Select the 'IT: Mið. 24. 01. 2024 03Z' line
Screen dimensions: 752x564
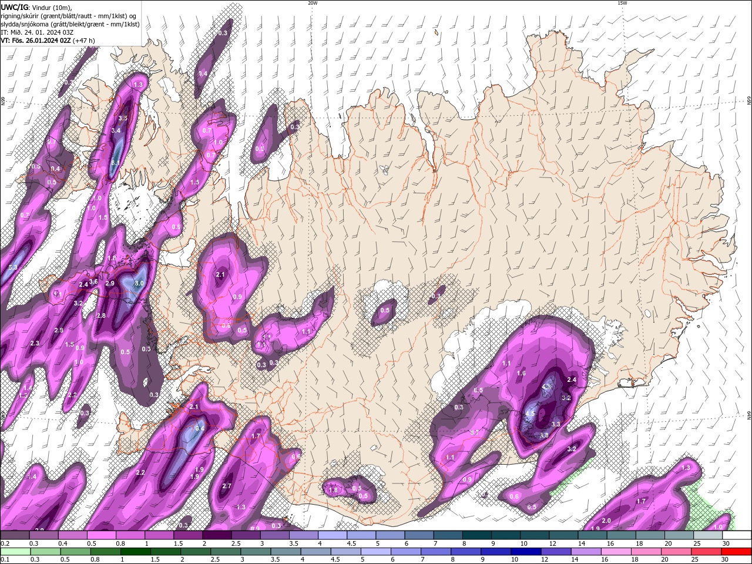point(36,32)
